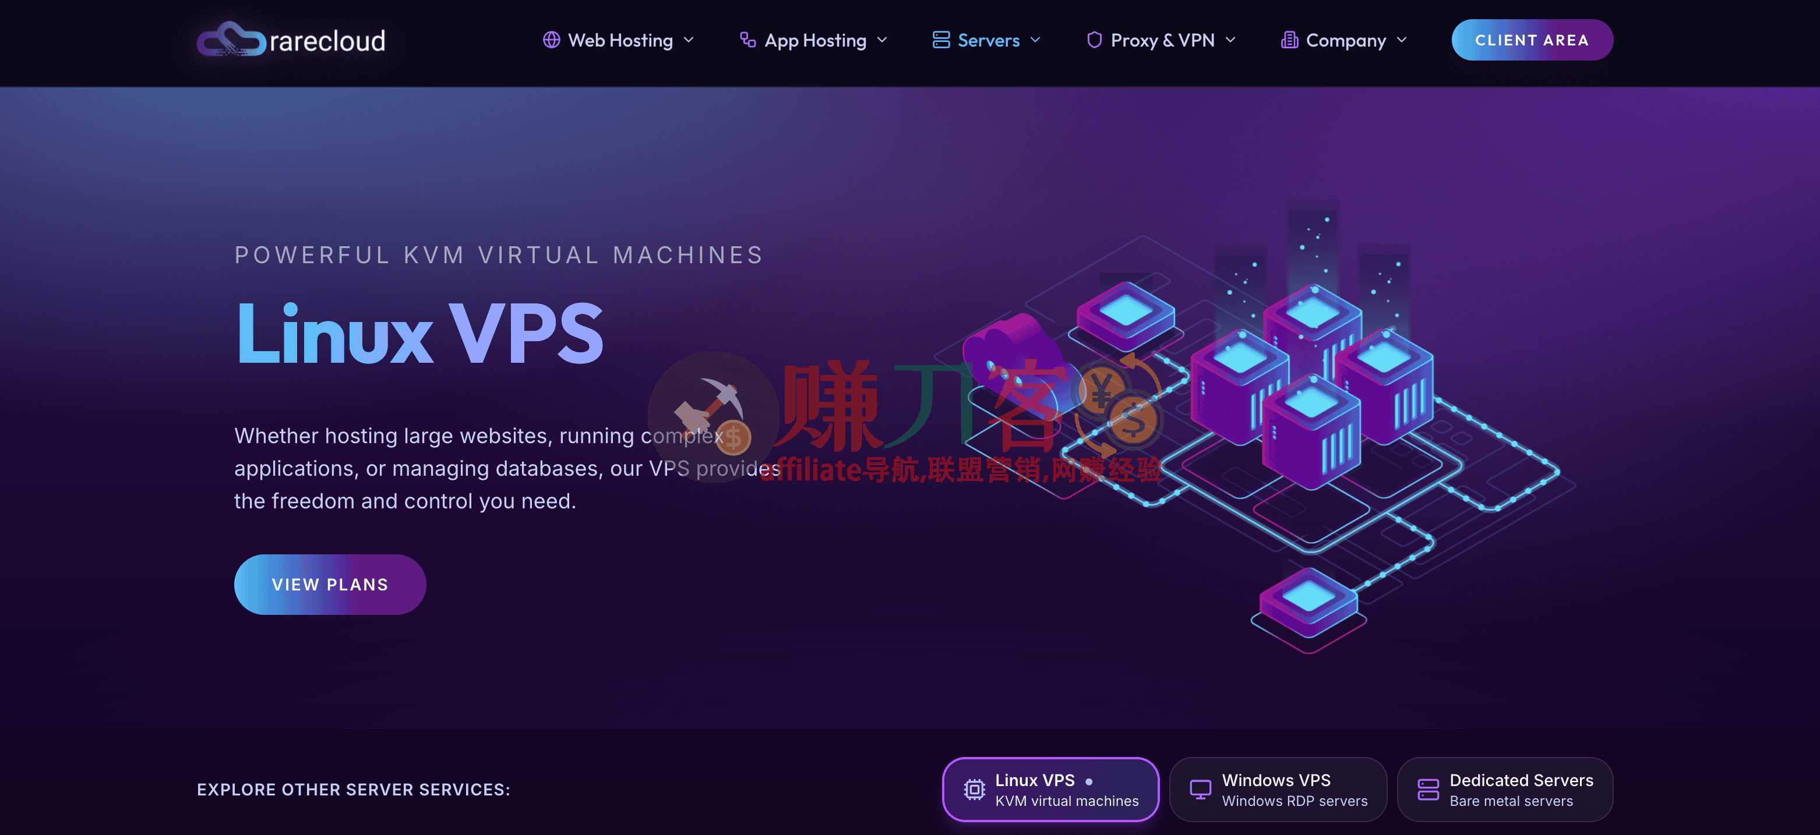Open the Servers menu
This screenshot has width=1820, height=835.
click(987, 40)
